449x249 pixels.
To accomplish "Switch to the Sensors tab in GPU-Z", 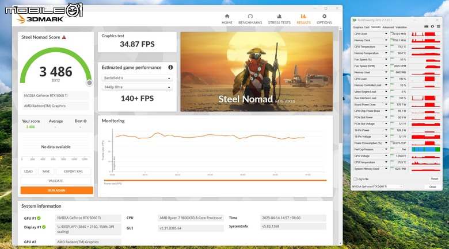I will pos(376,27).
